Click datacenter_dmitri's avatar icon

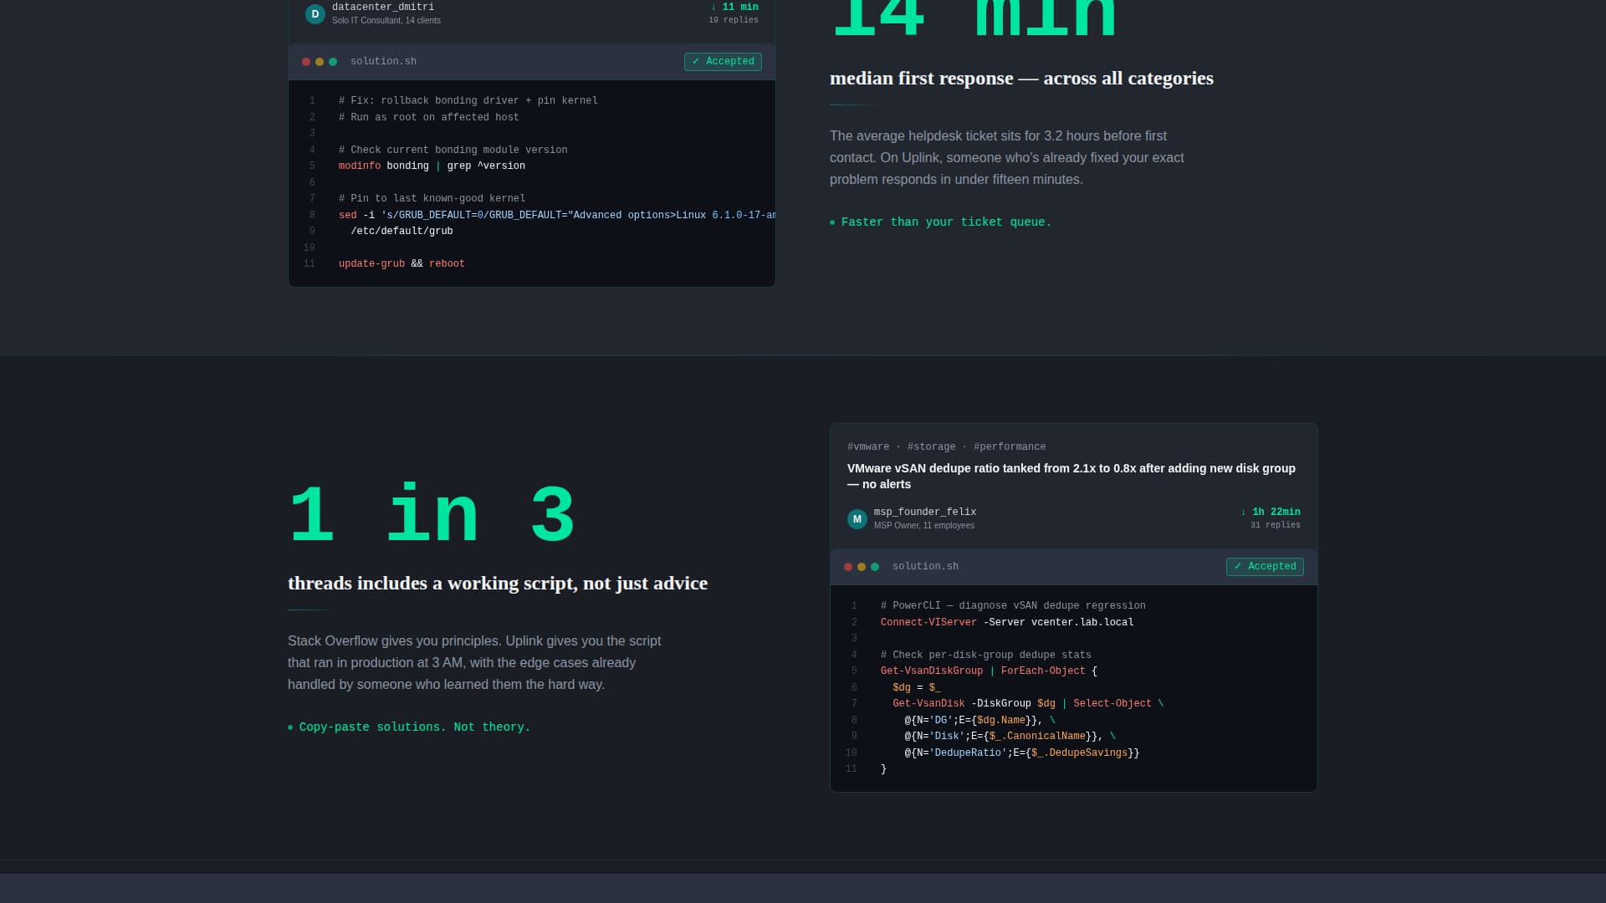coord(315,13)
